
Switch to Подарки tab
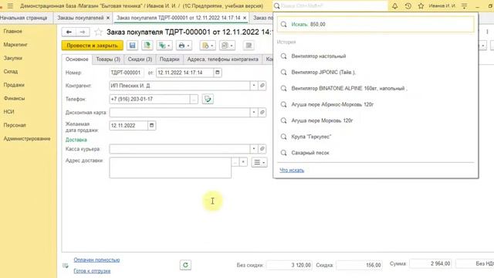tap(169, 59)
